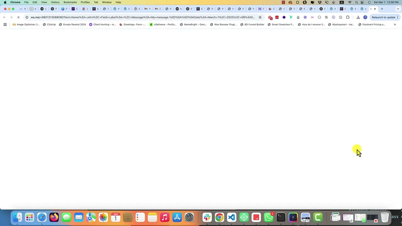Screen dimensions: 402x226
Task: Open the Chrome application menu
Action: tap(15, 2)
